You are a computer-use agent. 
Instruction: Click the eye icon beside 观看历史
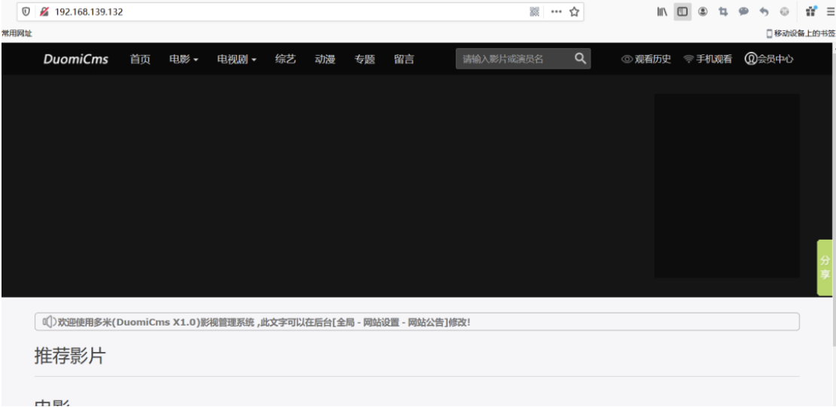tap(627, 60)
